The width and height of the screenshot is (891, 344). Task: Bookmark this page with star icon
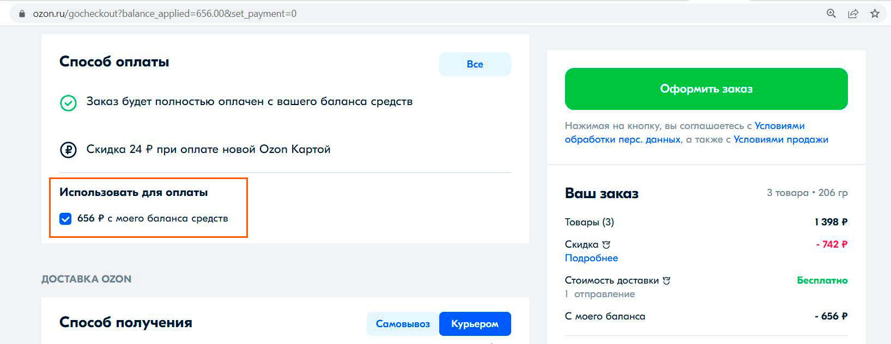(875, 14)
